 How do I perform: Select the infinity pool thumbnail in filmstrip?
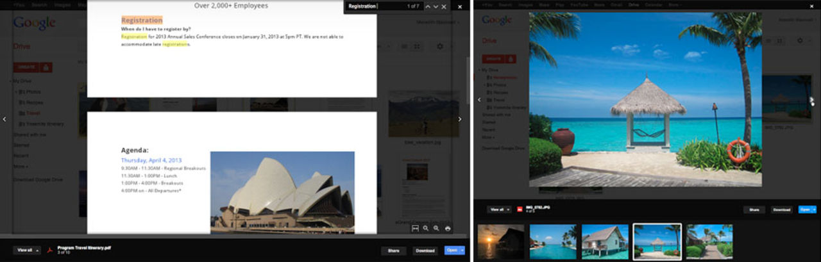coord(553,242)
